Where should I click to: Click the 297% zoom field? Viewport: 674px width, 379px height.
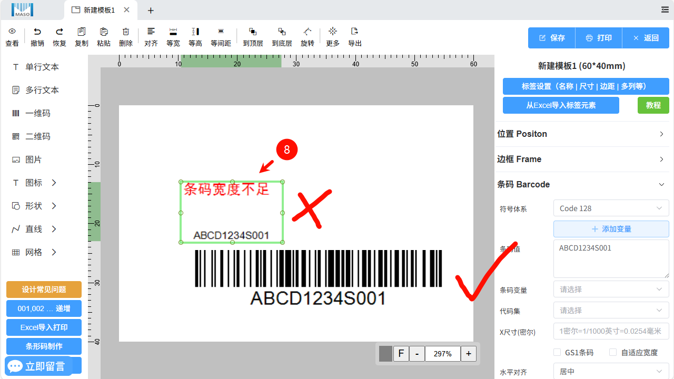point(443,354)
